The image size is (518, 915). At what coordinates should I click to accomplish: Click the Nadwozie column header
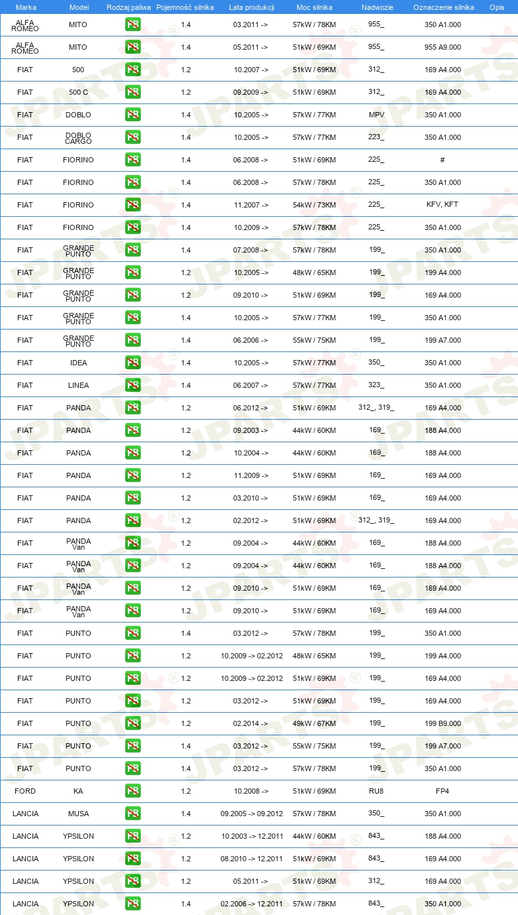point(377,7)
